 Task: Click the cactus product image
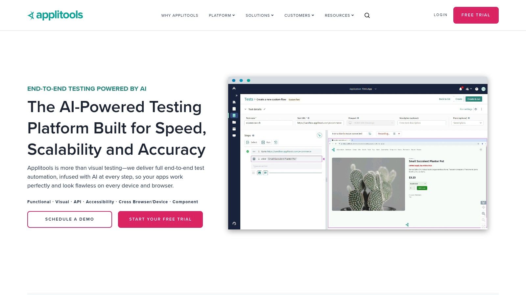(368, 184)
